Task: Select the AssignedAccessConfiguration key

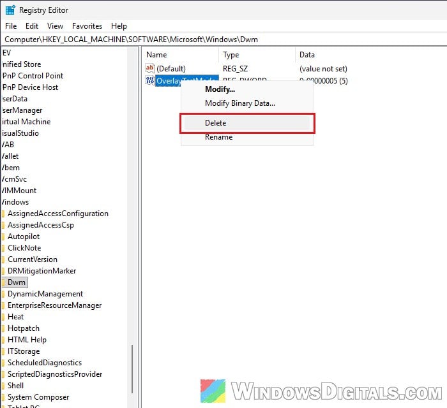Action: point(58,214)
